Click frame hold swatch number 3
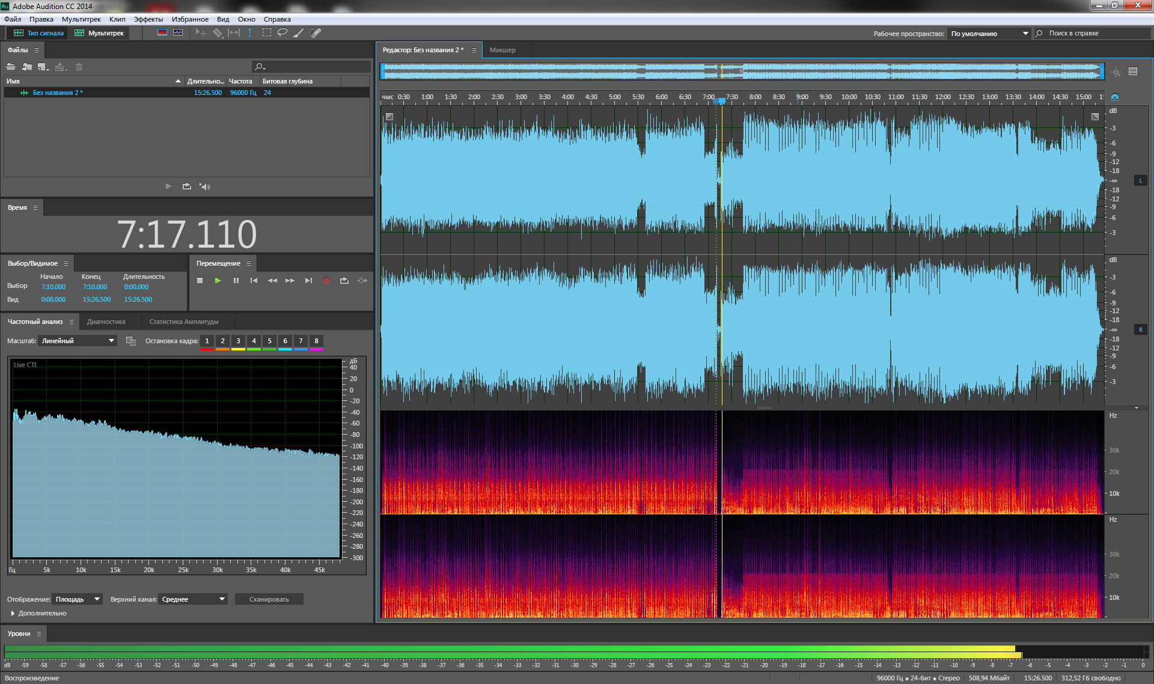 (238, 341)
